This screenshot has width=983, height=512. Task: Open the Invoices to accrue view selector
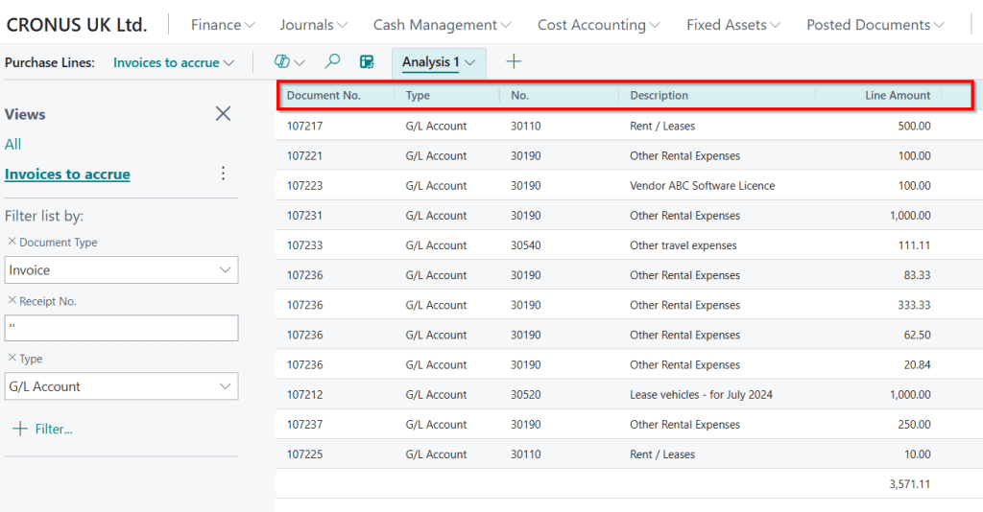pyautogui.click(x=174, y=62)
